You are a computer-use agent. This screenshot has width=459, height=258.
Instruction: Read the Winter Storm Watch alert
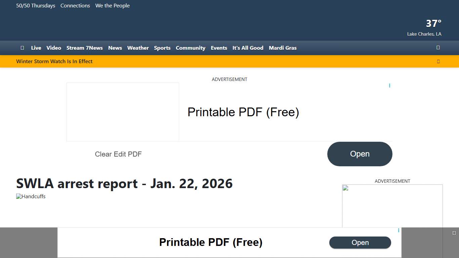[54, 61]
